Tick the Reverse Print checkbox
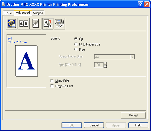 [52, 86]
